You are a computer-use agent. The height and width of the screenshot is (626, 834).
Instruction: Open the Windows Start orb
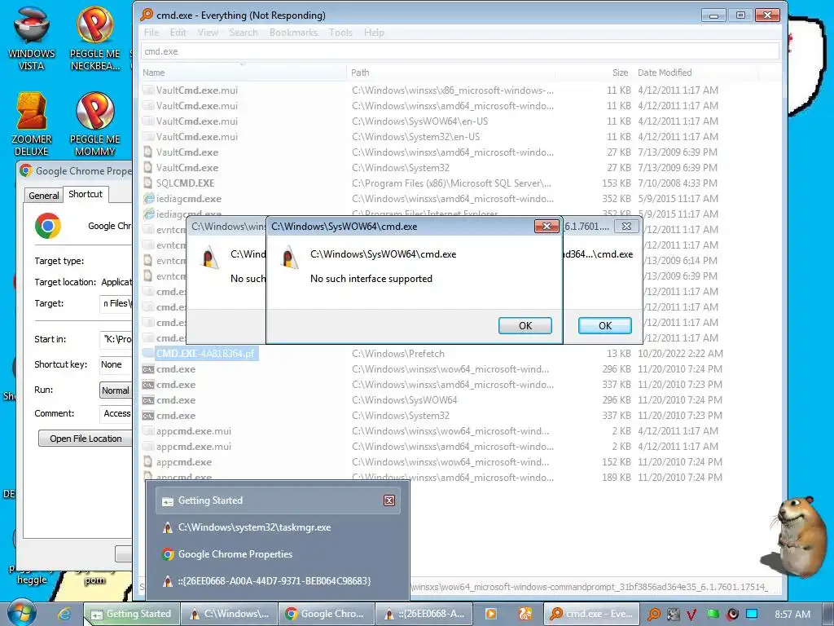tap(22, 613)
